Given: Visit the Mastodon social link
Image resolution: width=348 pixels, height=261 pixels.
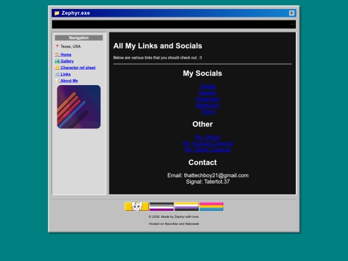Looking at the screenshot, I should [x=208, y=105].
